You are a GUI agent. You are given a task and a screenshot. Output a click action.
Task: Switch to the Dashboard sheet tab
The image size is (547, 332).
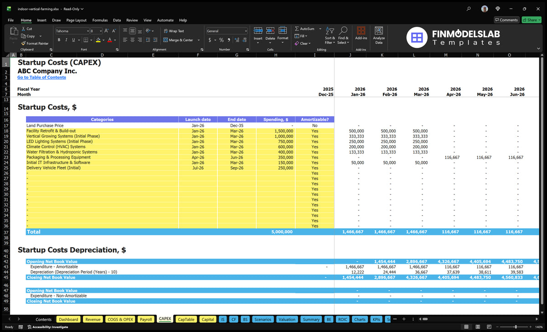[x=68, y=319]
